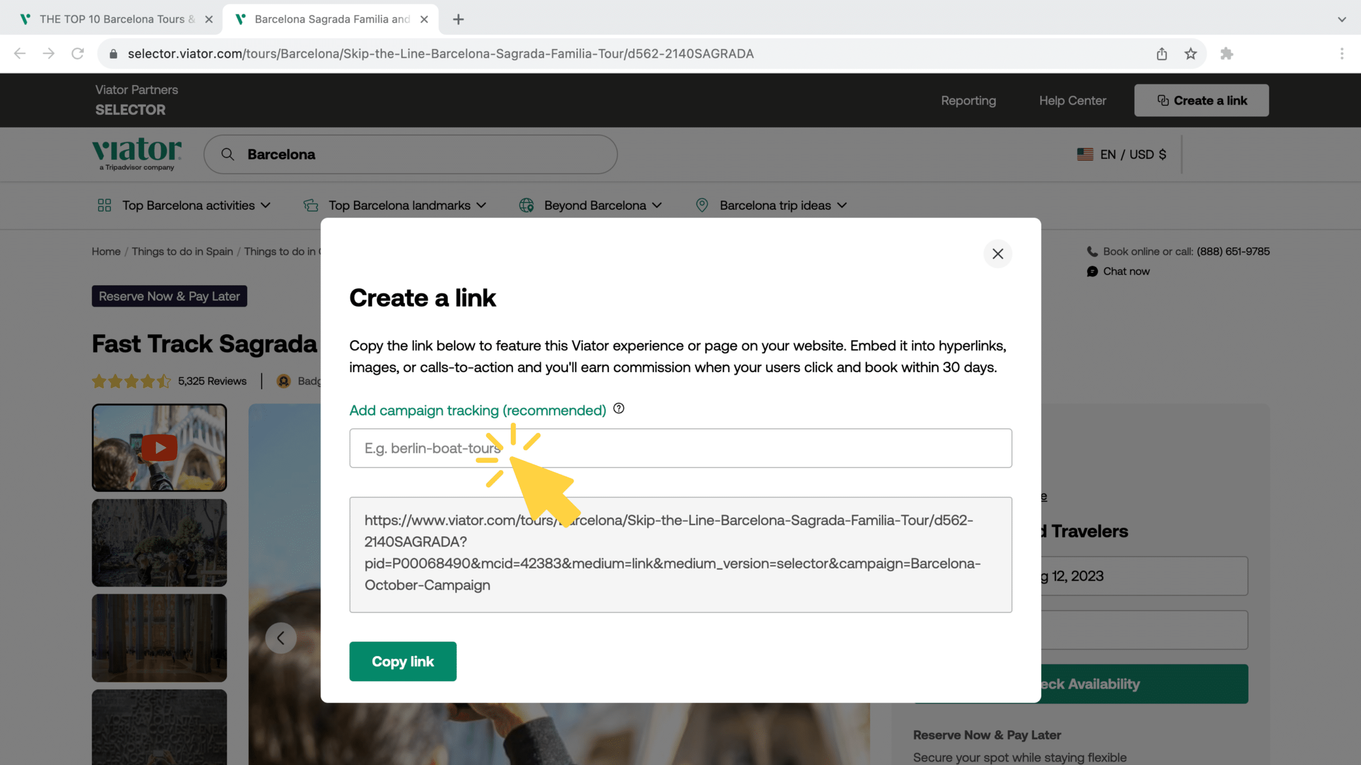Screen dimensions: 1361x765
Task: Open the Reporting menu item
Action: point(968,101)
